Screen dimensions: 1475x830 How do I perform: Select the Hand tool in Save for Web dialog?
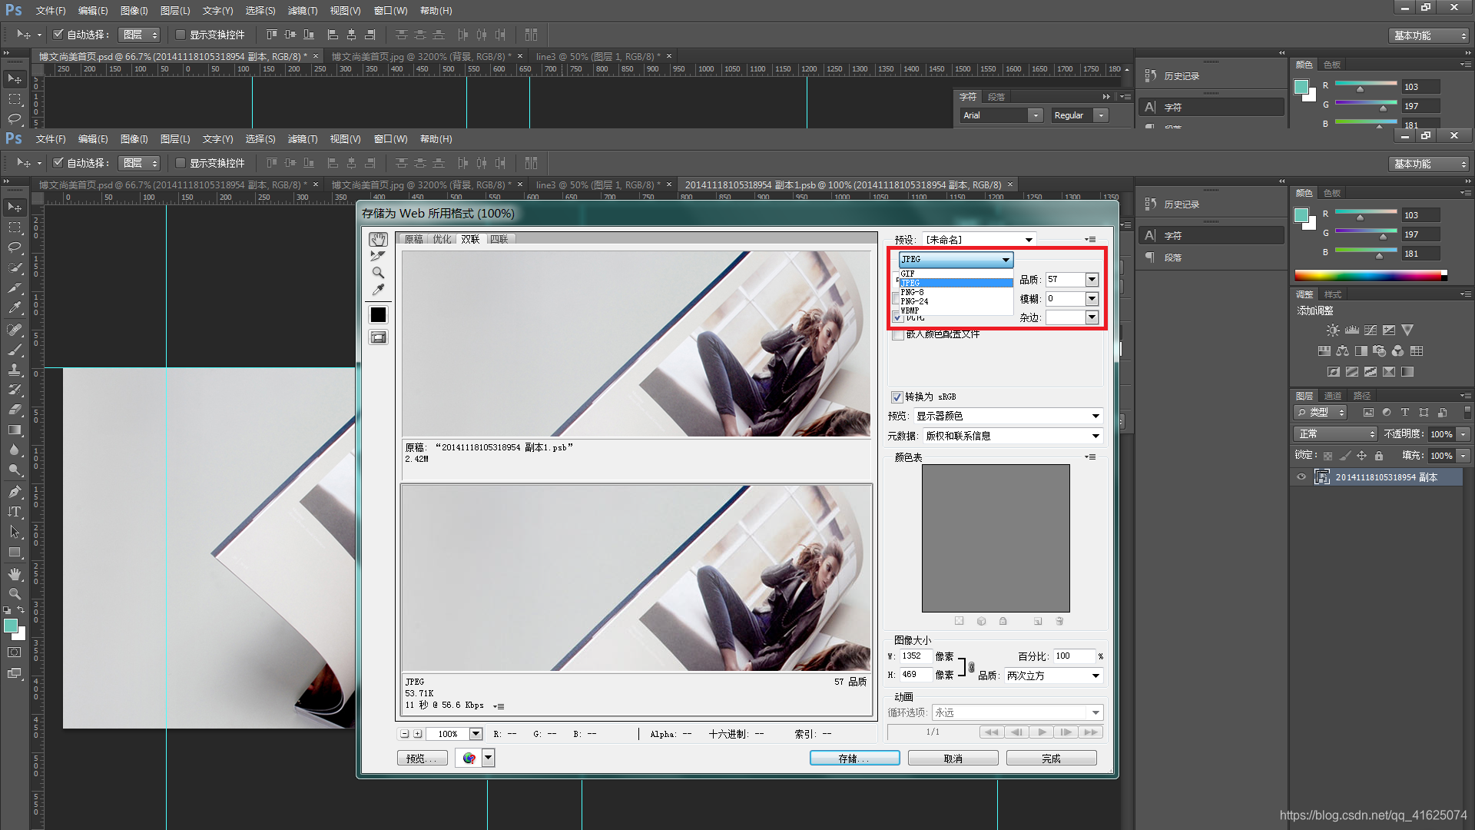pyautogui.click(x=378, y=240)
